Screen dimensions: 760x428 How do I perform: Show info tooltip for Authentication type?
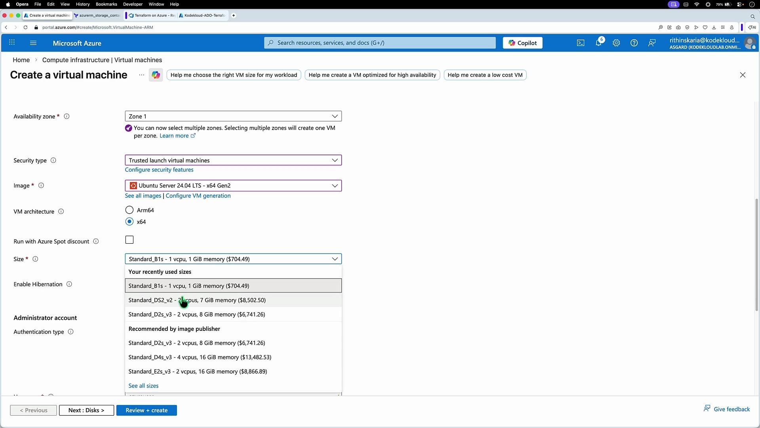pyautogui.click(x=71, y=332)
